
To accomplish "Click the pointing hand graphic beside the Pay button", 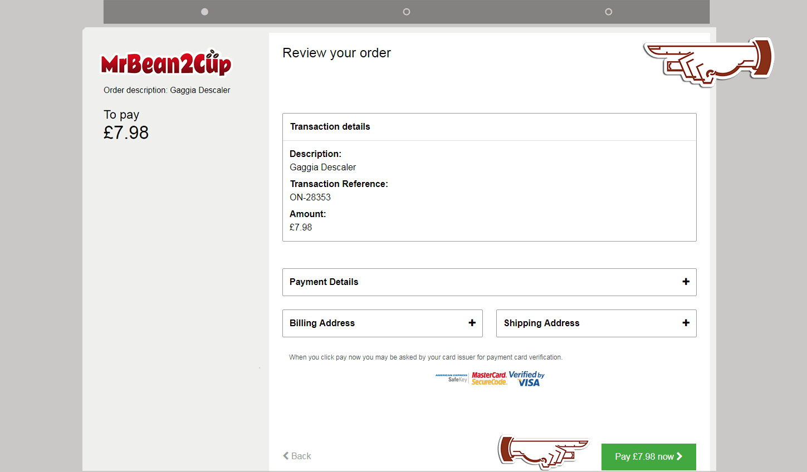I will (x=543, y=452).
